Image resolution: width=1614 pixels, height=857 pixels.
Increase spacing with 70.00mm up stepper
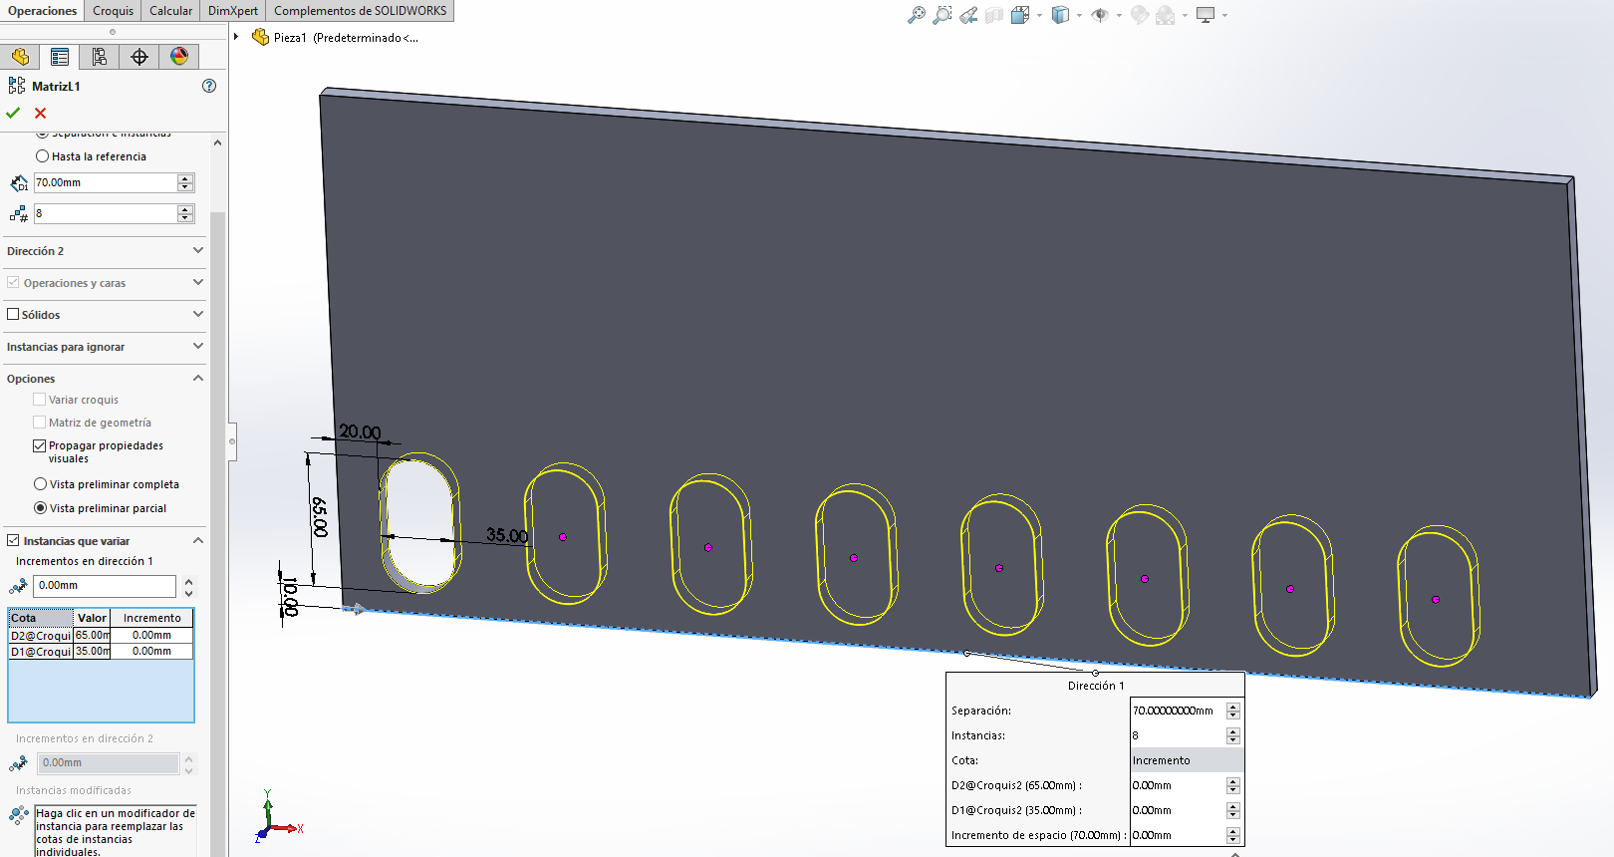click(185, 178)
